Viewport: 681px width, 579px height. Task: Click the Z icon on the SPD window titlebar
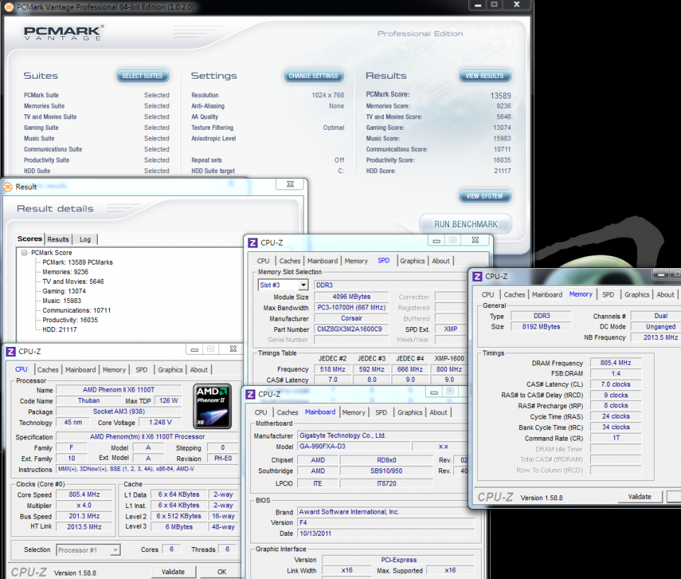[253, 242]
